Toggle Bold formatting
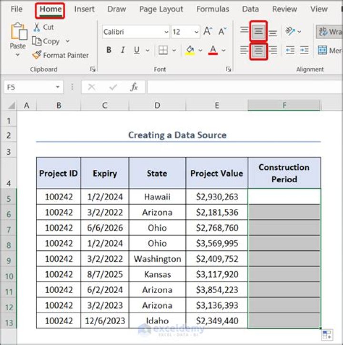This screenshot has height=345, width=343. pos(109,50)
